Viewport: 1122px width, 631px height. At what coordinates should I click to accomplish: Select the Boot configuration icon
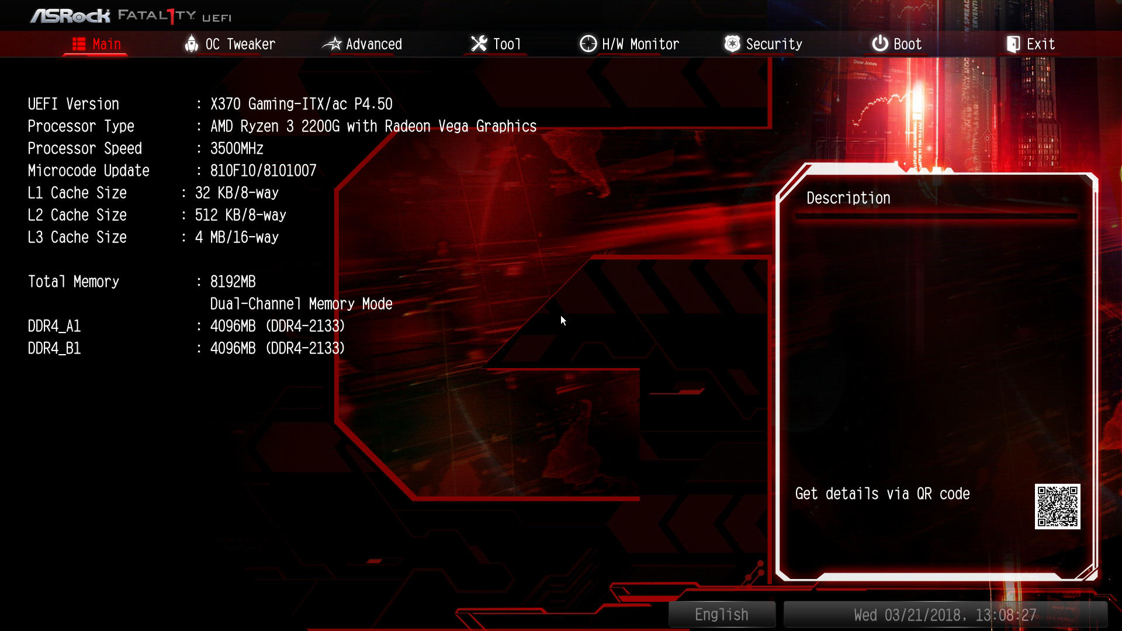click(878, 44)
